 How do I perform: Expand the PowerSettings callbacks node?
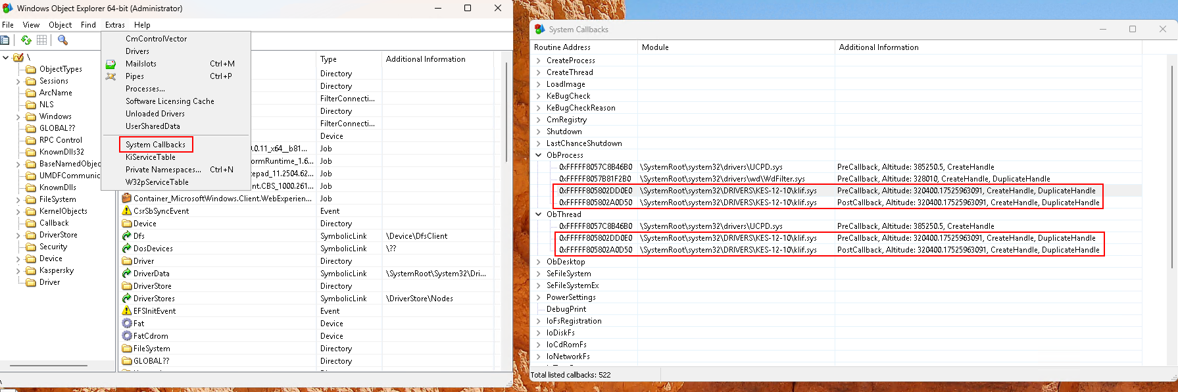tap(539, 297)
